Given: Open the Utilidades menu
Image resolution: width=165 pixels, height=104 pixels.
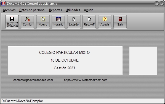Looking at the screenshot, I should [73, 10].
